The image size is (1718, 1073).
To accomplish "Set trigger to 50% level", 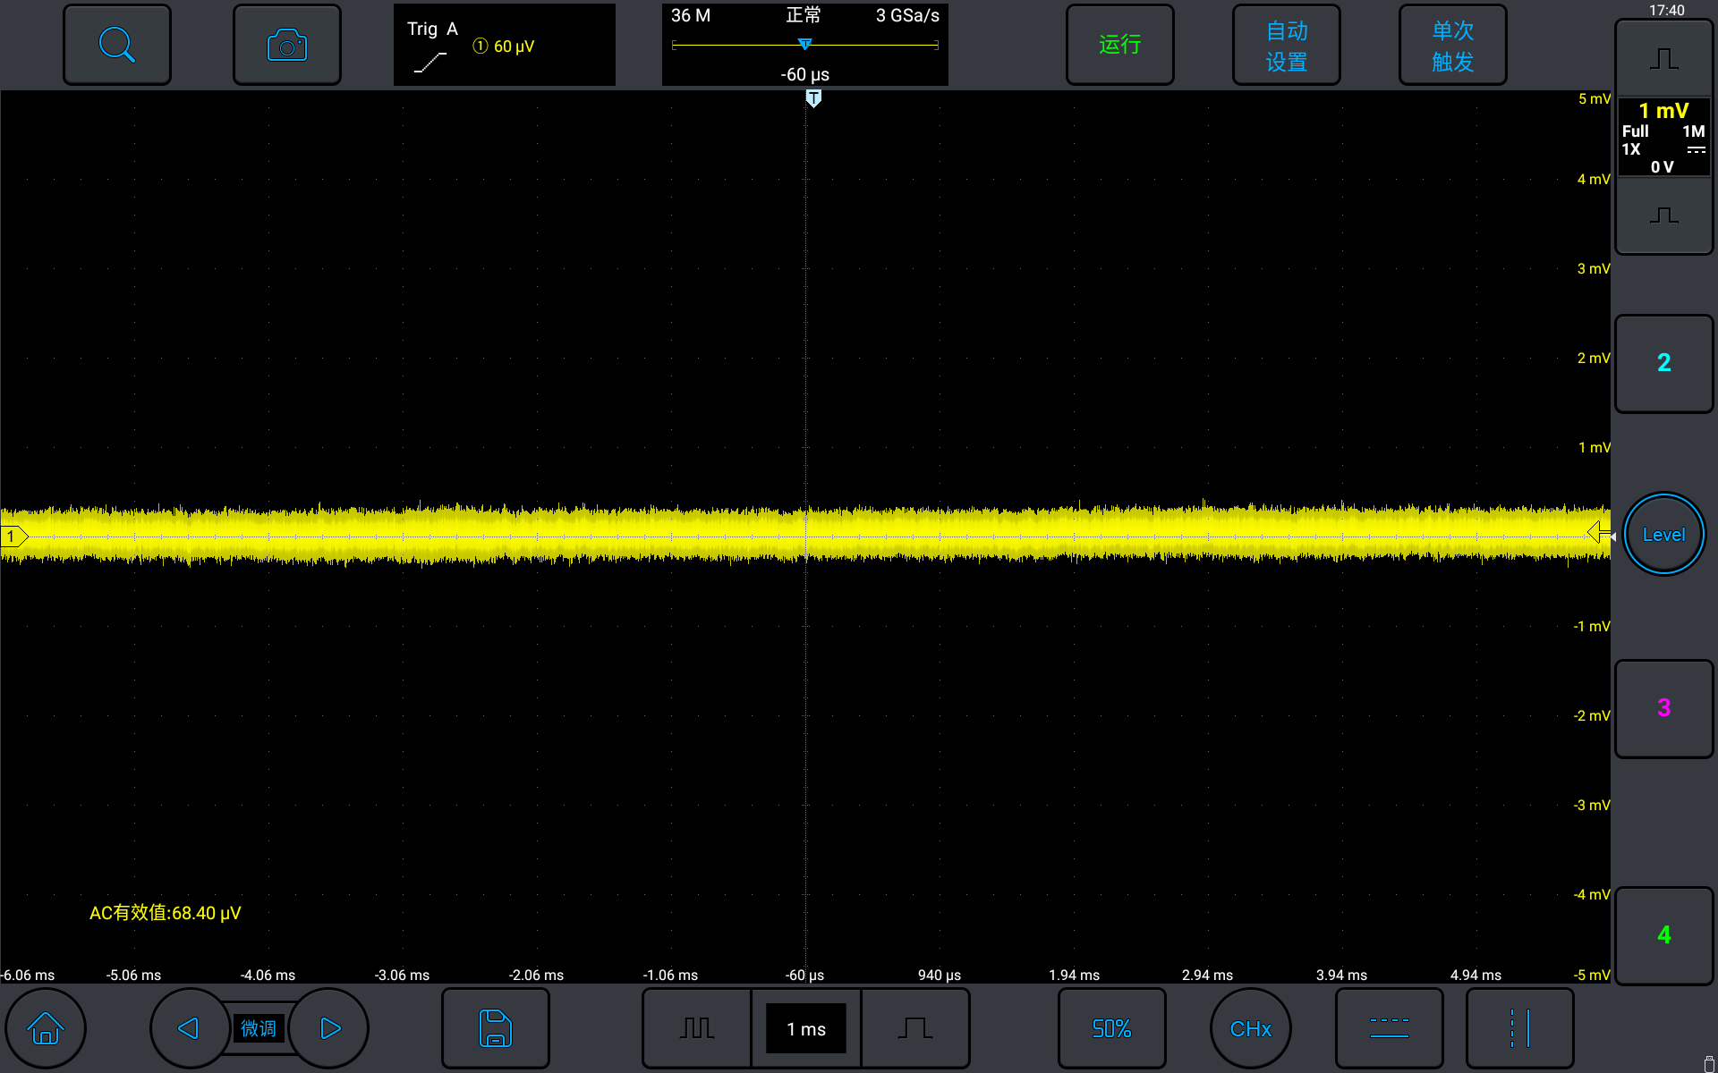I will click(1111, 1028).
